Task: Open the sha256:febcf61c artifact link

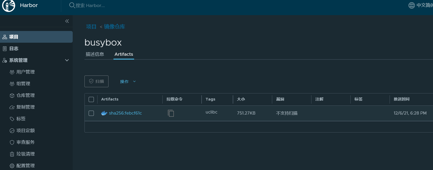Action: 126,113
